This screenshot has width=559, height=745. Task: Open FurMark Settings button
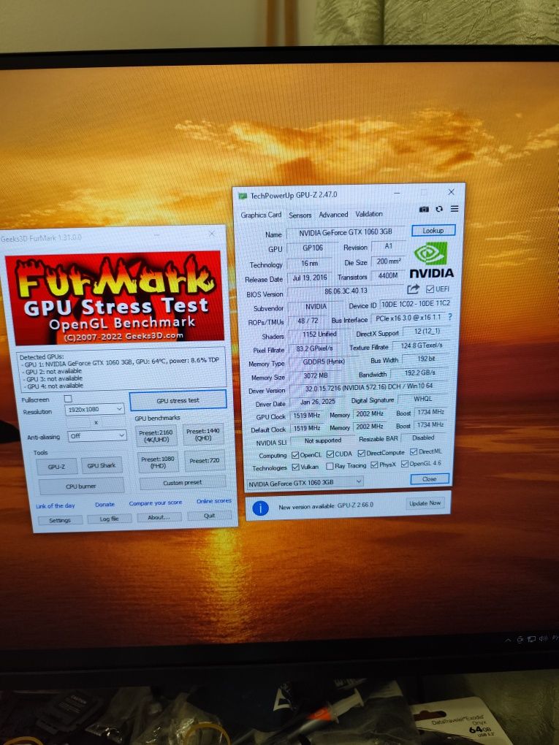60,520
